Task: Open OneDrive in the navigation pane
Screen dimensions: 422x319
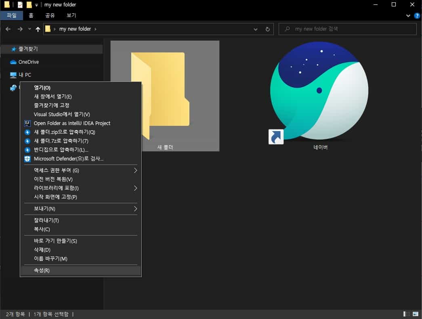Action: (x=28, y=62)
